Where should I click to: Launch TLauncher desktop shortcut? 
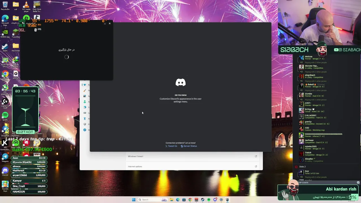tap(16, 33)
